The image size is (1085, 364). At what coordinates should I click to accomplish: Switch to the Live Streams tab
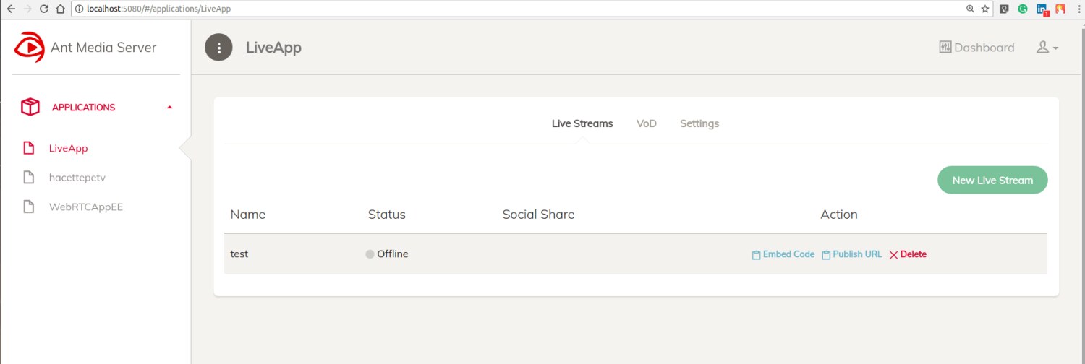[x=582, y=123]
